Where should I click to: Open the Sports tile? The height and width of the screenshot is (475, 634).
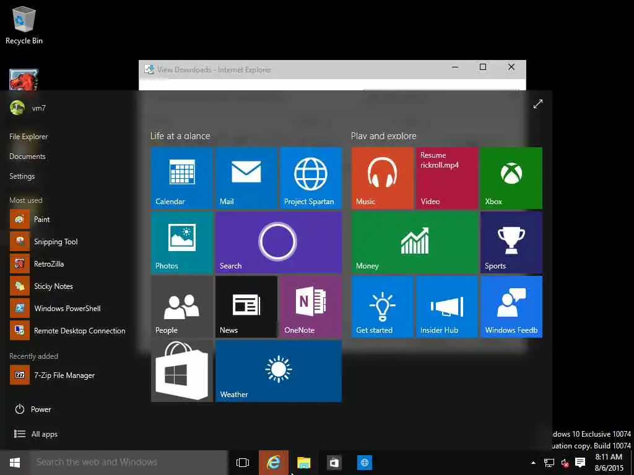click(511, 242)
